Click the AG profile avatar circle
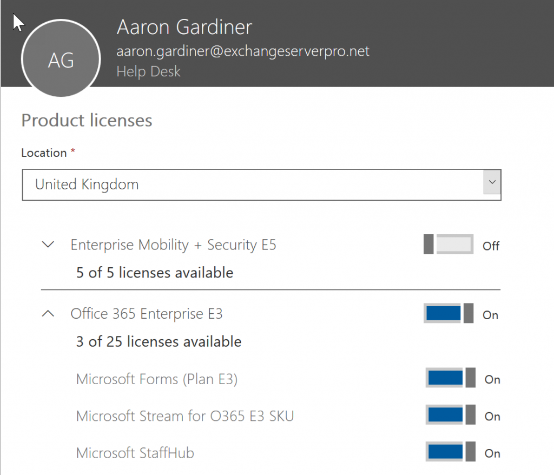The image size is (554, 475). click(61, 61)
